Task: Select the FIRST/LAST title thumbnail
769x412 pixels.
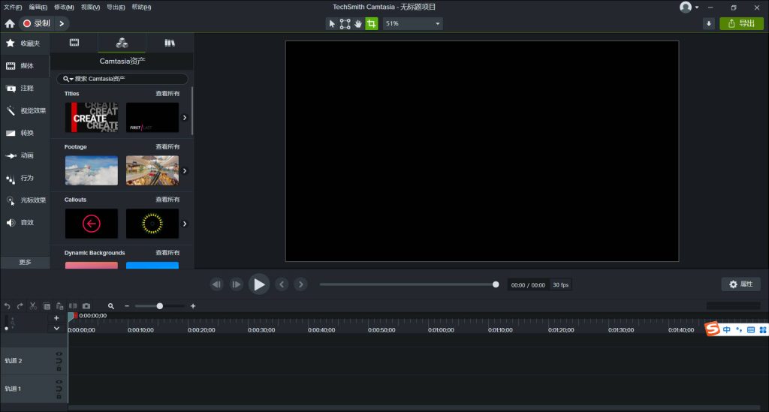Action: click(152, 118)
